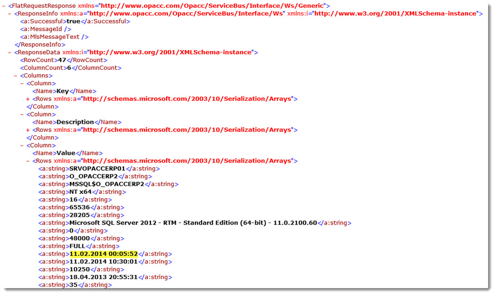Screen dimensions: 495x295
Task: Collapse the FlatRequestResponse root node
Action: point(4,5)
